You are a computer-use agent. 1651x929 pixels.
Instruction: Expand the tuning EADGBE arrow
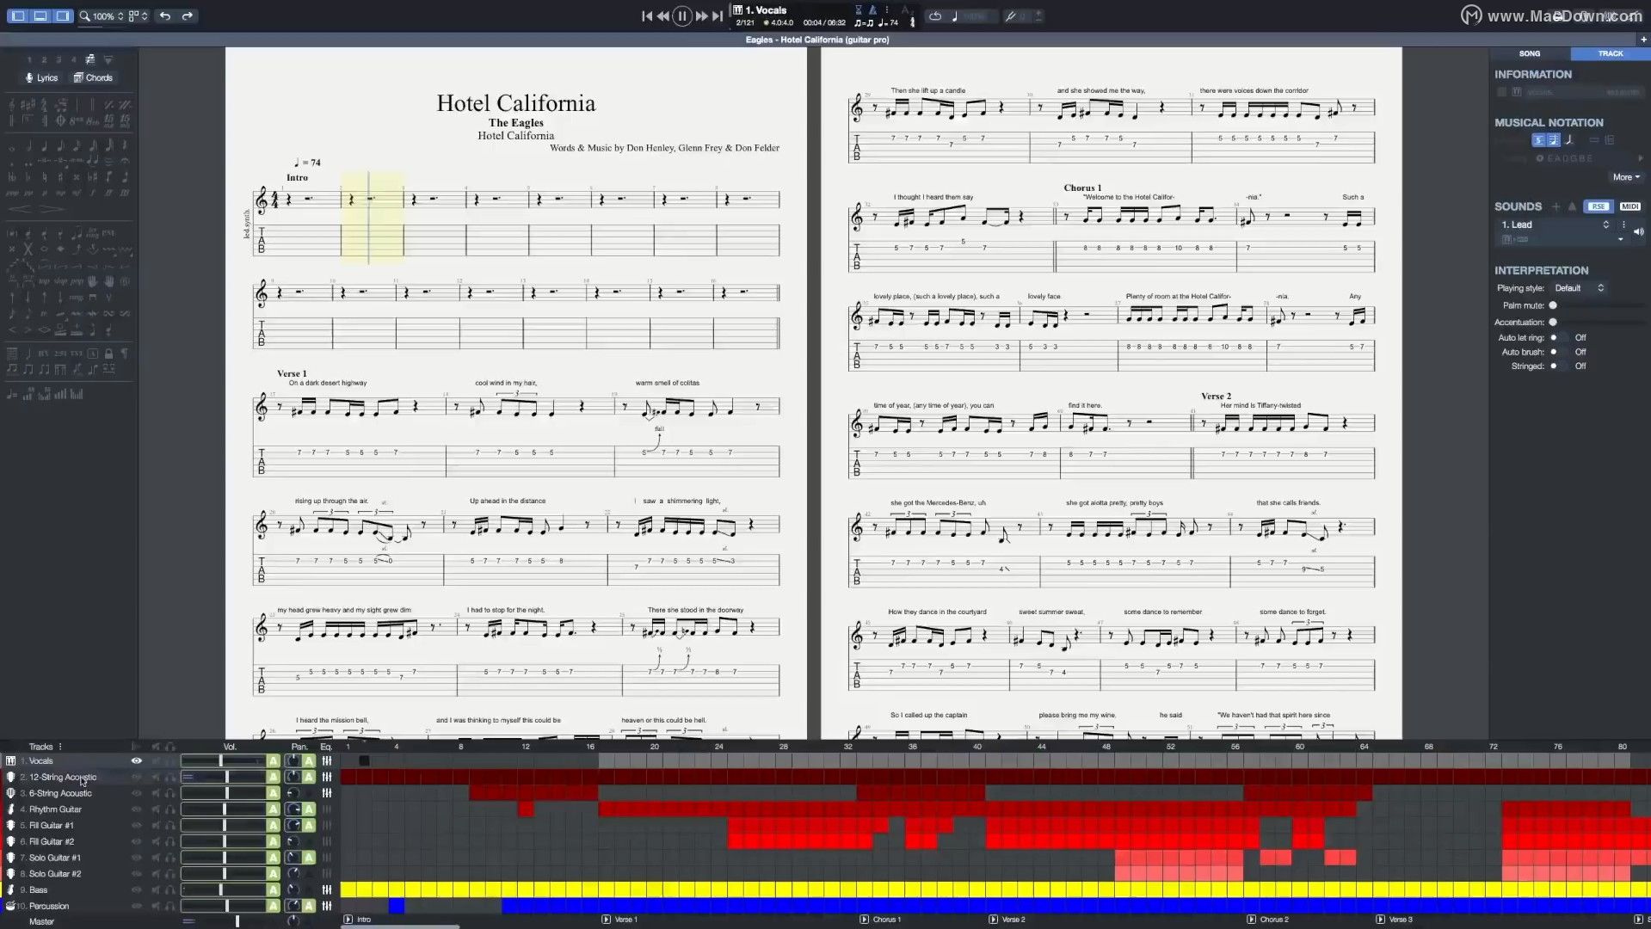pyautogui.click(x=1641, y=158)
